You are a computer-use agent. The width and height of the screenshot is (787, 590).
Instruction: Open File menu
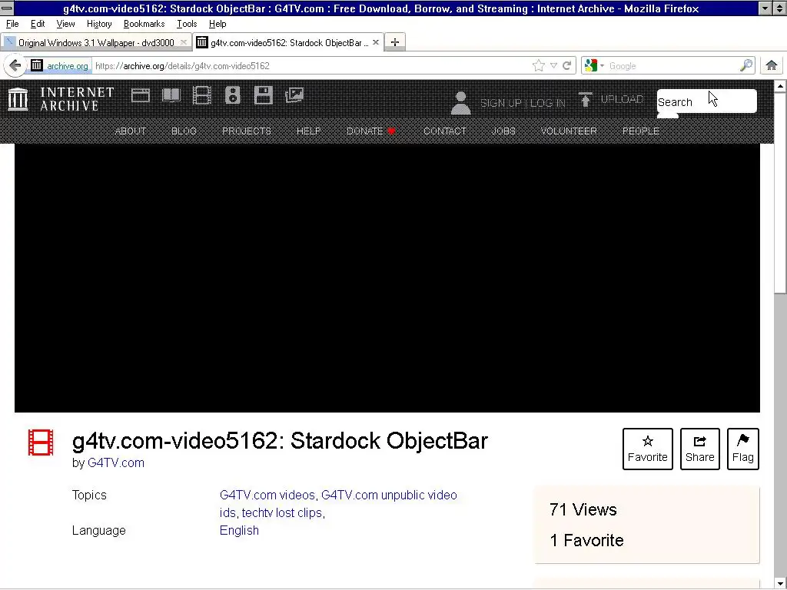[12, 24]
